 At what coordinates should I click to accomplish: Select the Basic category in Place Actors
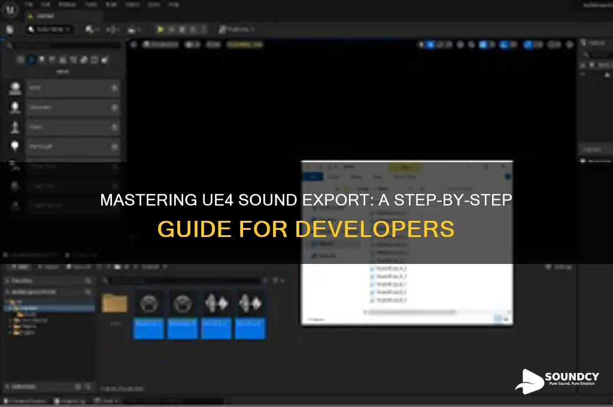pos(31,59)
